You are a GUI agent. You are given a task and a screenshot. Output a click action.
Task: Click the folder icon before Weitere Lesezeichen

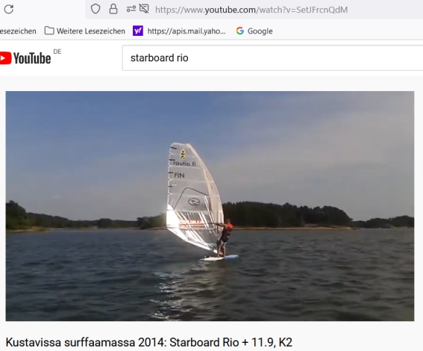tap(49, 31)
